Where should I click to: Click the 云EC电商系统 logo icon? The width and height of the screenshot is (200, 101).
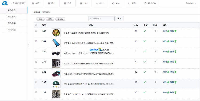pyautogui.click(x=5, y=3)
